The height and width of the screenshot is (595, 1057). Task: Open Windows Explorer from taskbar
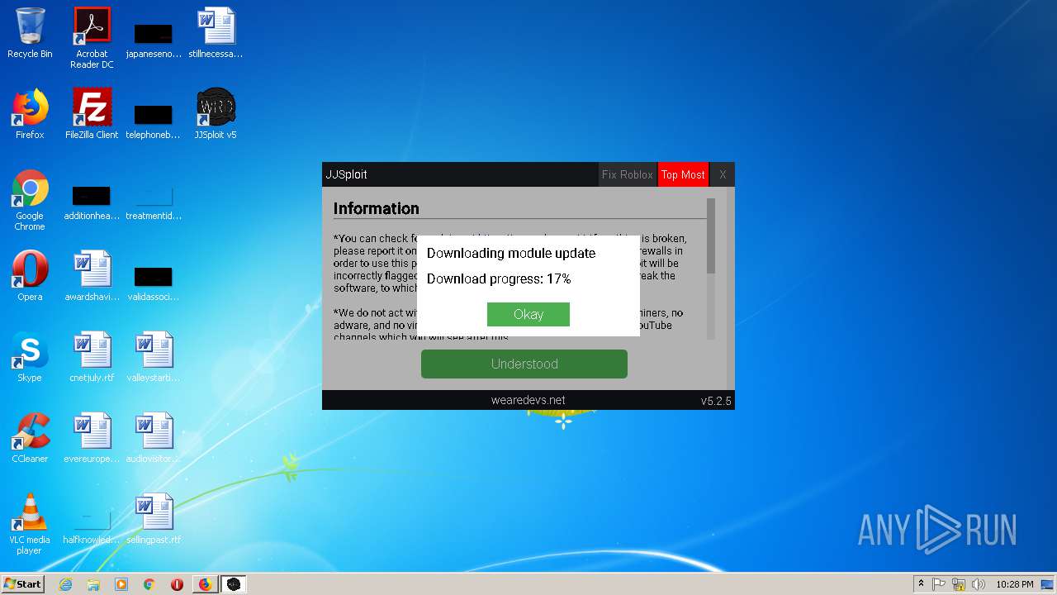(x=93, y=584)
